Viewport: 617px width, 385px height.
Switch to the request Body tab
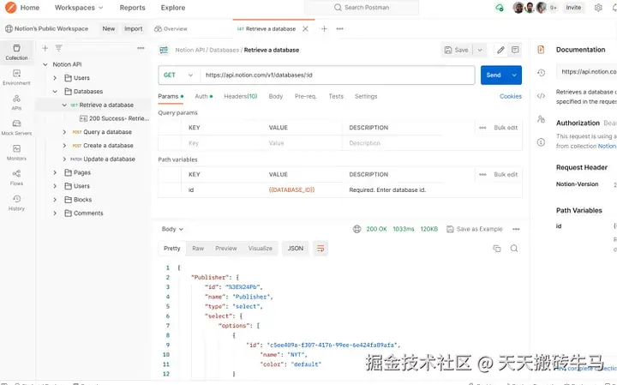276,96
